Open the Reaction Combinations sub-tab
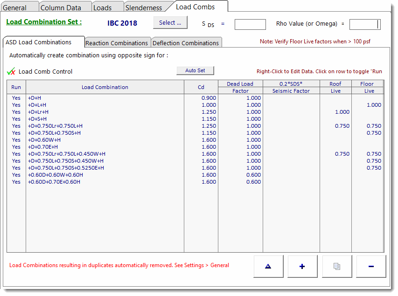This screenshot has width=398, height=296. pyautogui.click(x=117, y=43)
